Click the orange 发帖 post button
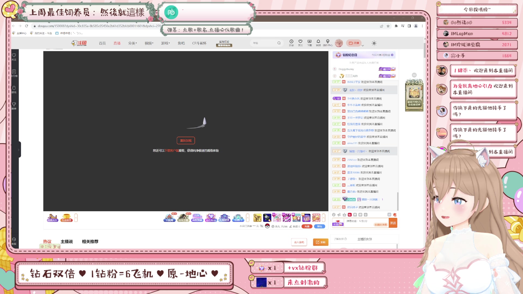This screenshot has width=523, height=294. (x=321, y=242)
